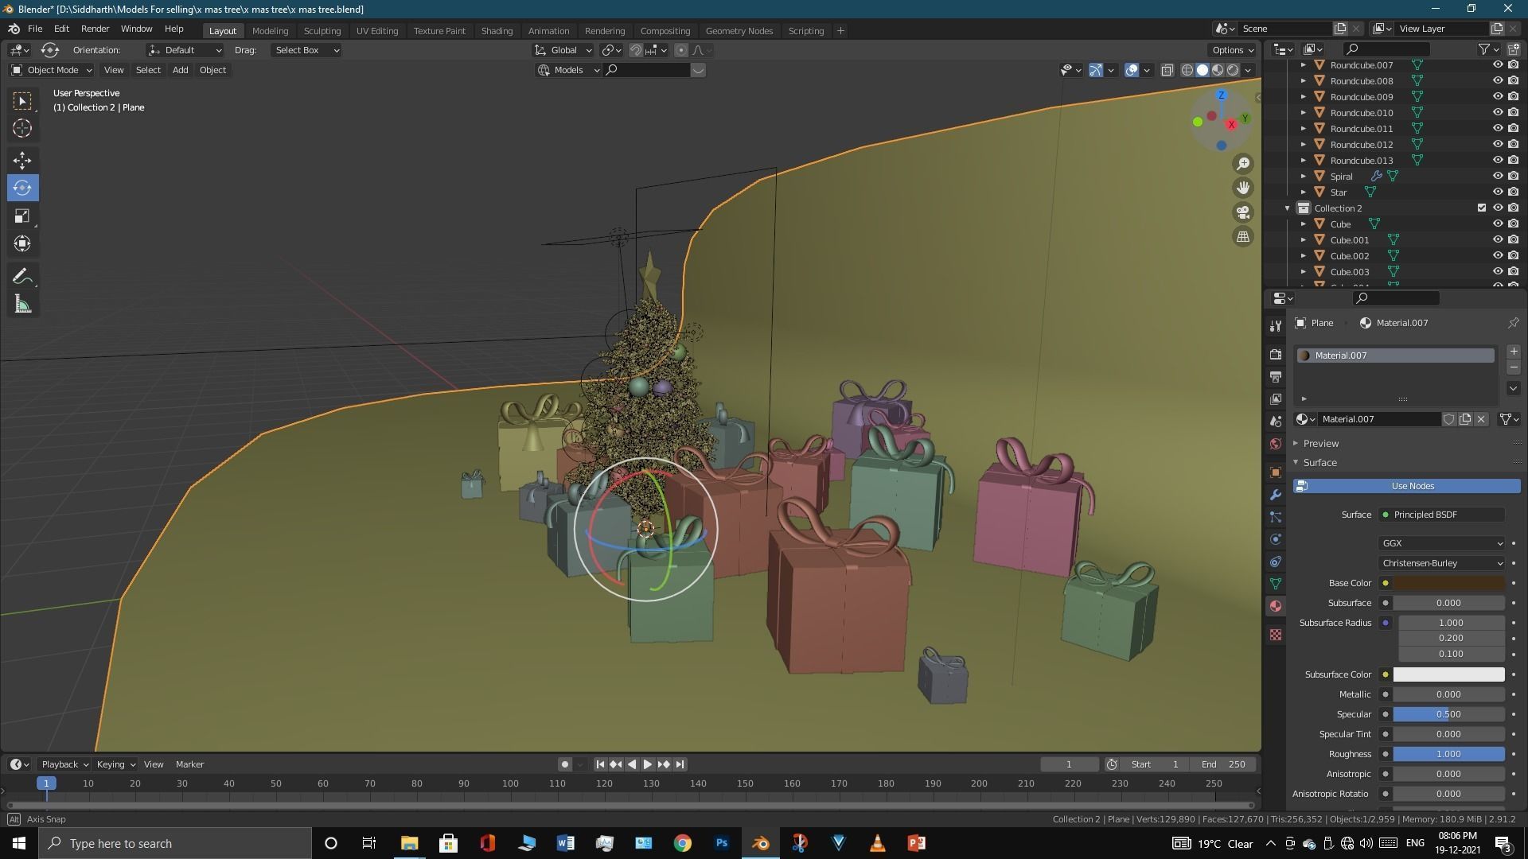Expand the Preview panel
The image size is (1528, 859).
[x=1321, y=443]
